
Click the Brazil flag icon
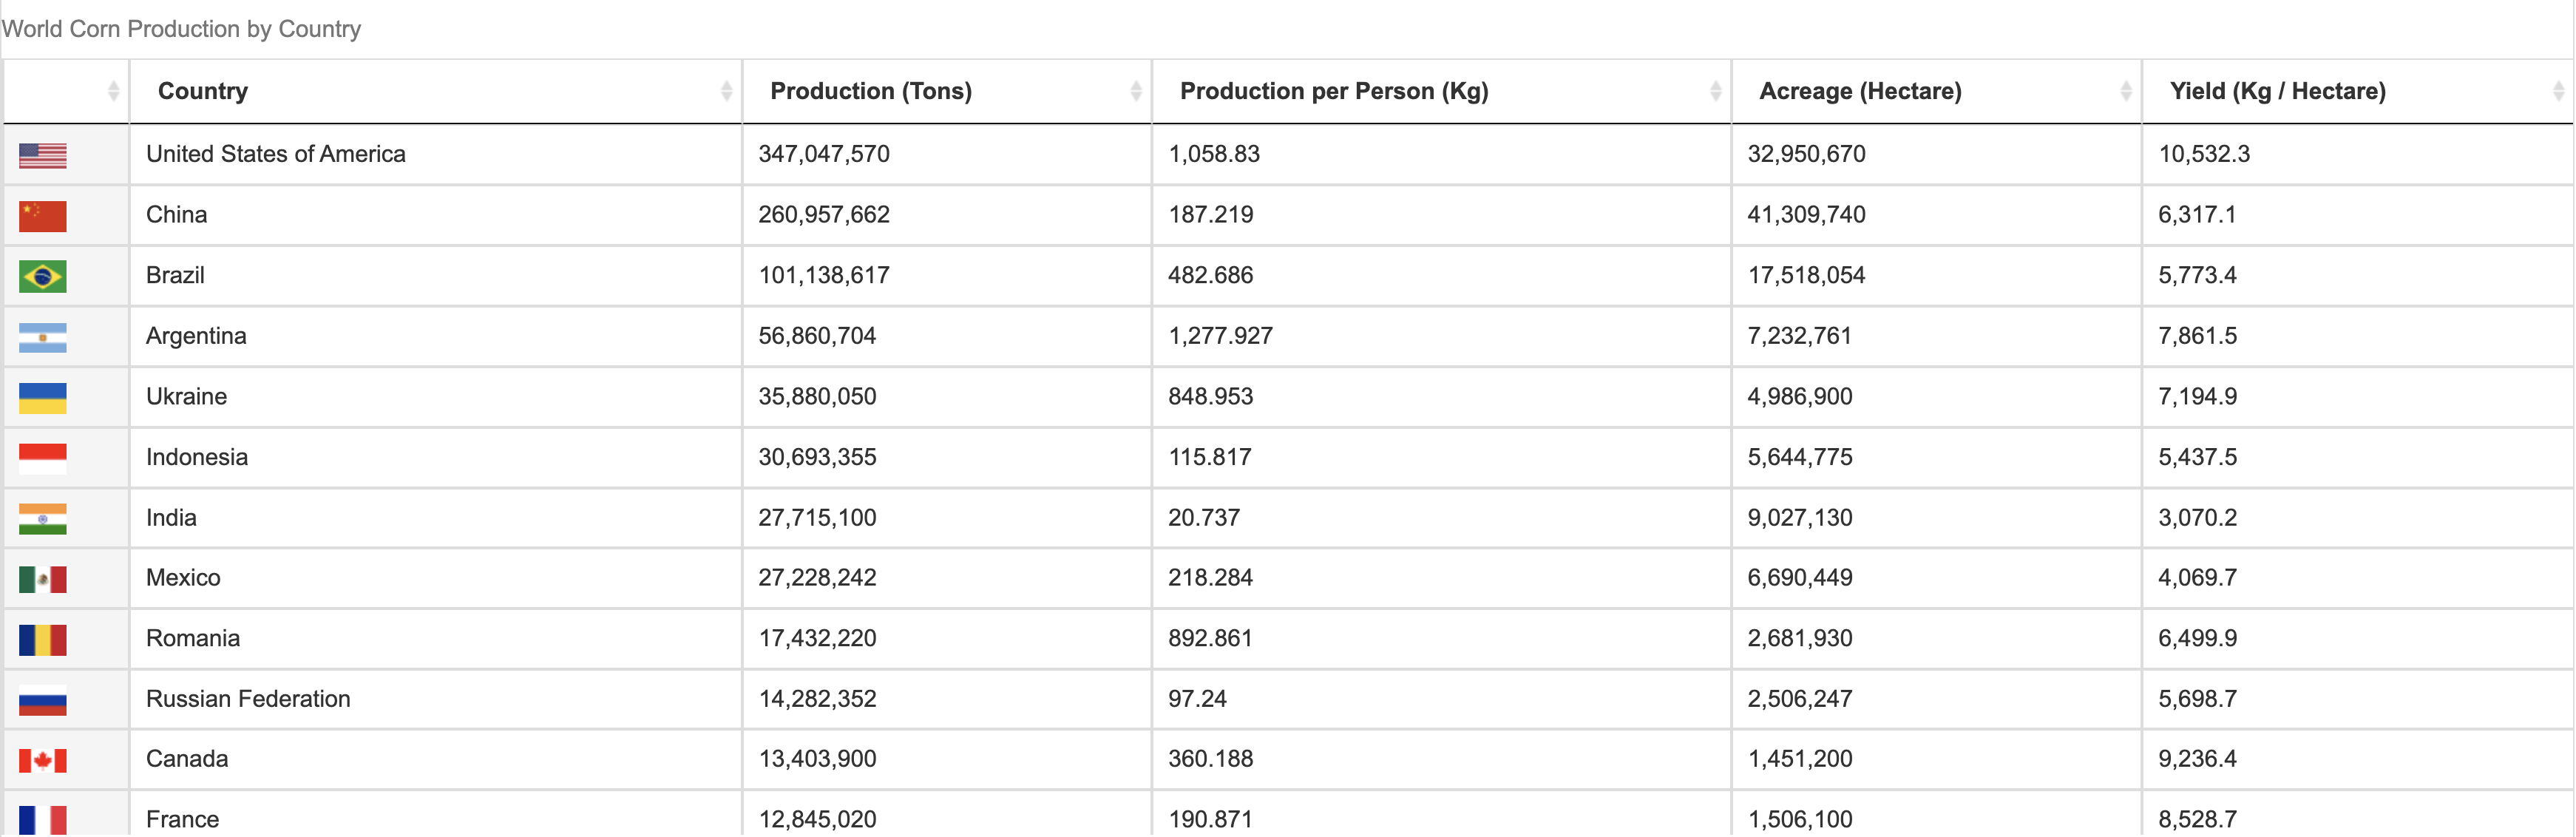(43, 275)
